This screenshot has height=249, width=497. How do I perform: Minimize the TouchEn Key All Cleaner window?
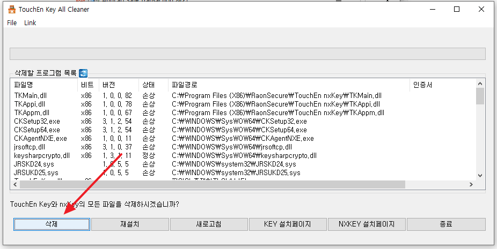(x=432, y=10)
